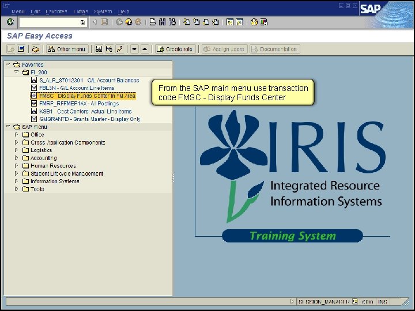
Task: Open the Edit menu
Action: pos(35,12)
